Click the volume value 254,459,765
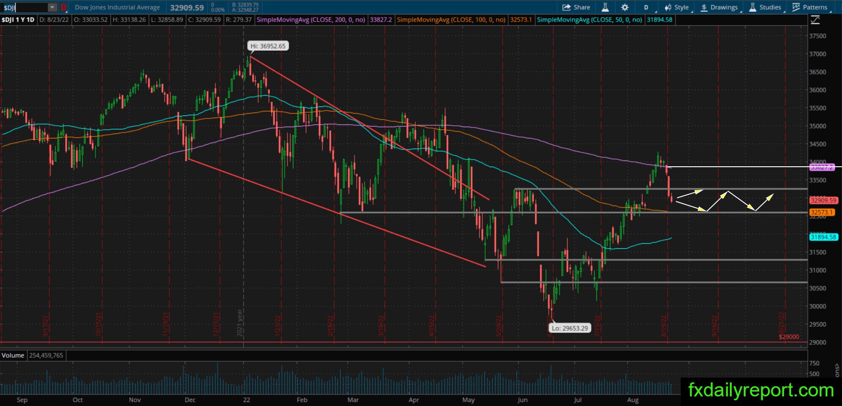Screen dimensions: 842x406 tap(46, 356)
